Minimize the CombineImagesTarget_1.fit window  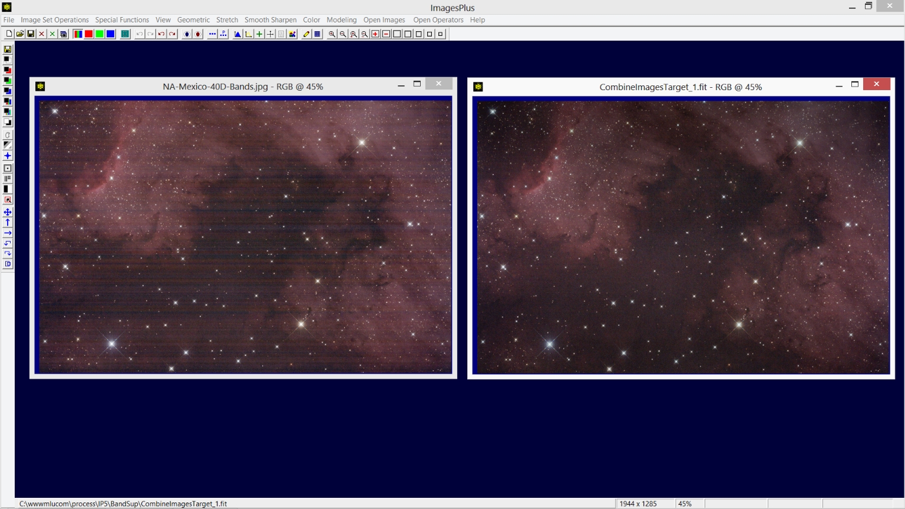pos(839,85)
